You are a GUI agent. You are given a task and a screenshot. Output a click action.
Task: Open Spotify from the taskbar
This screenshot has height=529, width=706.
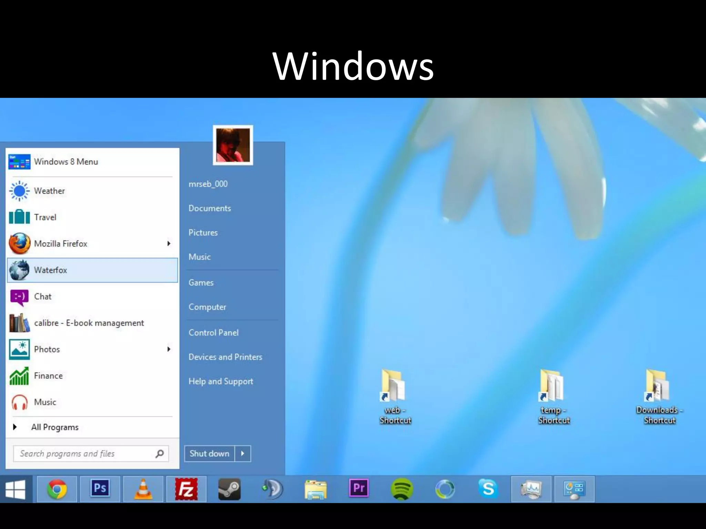pyautogui.click(x=402, y=489)
